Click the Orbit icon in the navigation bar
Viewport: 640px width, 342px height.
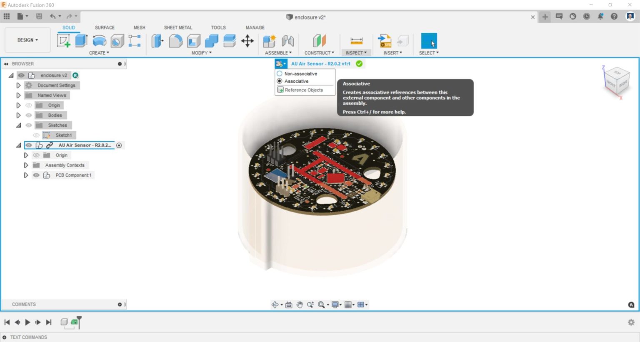275,304
